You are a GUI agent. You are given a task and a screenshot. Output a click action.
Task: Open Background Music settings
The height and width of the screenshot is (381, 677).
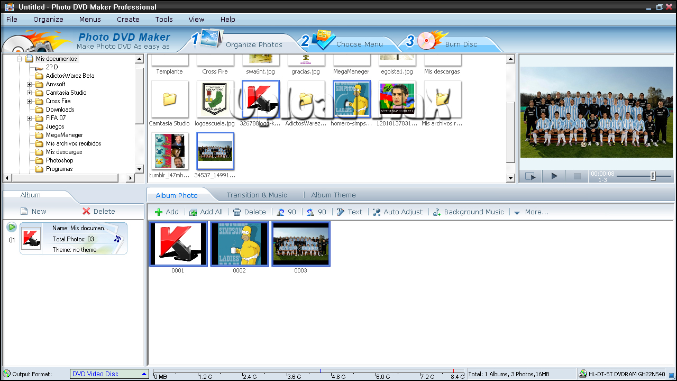[x=469, y=212]
